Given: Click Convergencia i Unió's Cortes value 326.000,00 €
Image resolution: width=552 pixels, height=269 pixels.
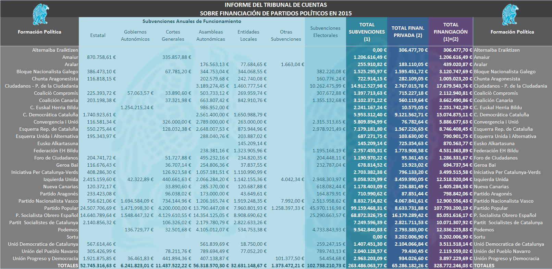Looking at the screenshot, I should coord(177,122).
